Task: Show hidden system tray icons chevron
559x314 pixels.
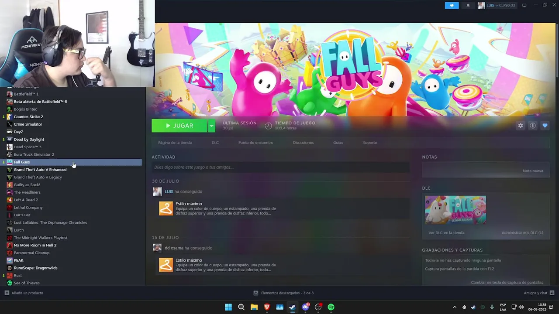Action: click(455, 307)
